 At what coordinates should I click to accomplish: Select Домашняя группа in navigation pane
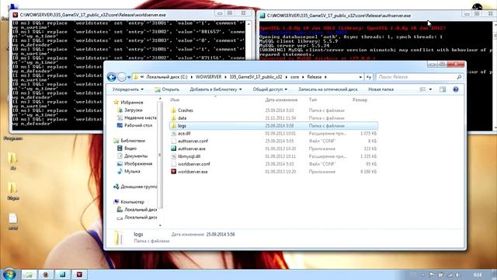pos(138,187)
